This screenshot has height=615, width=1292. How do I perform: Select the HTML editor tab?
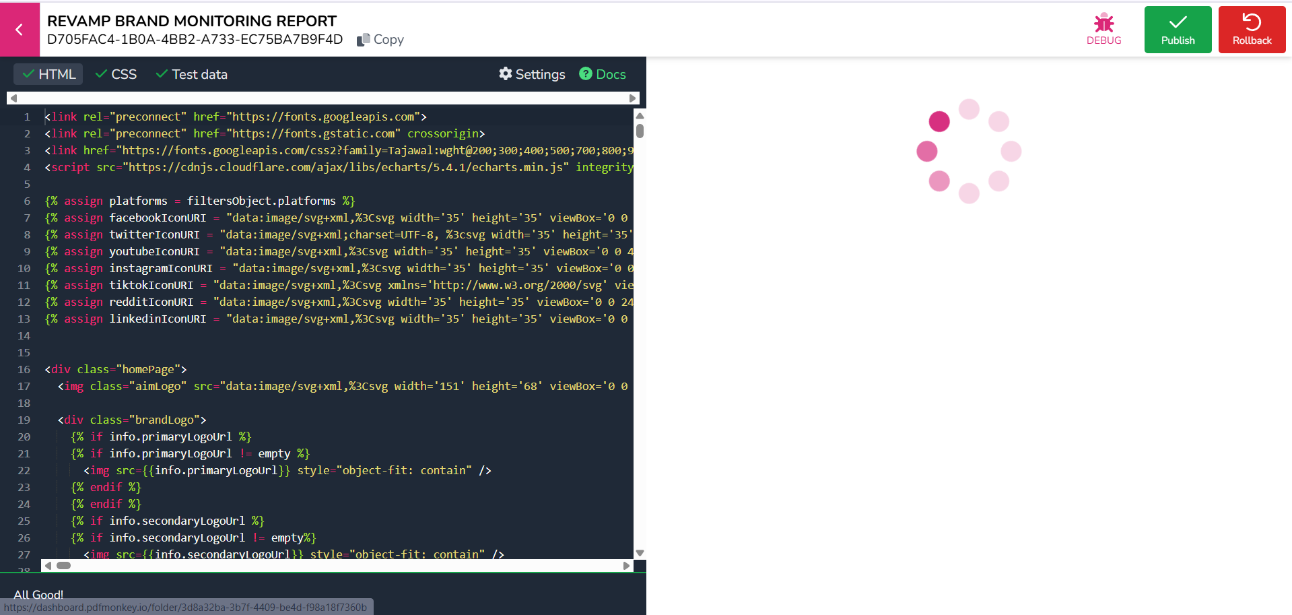[x=57, y=74]
